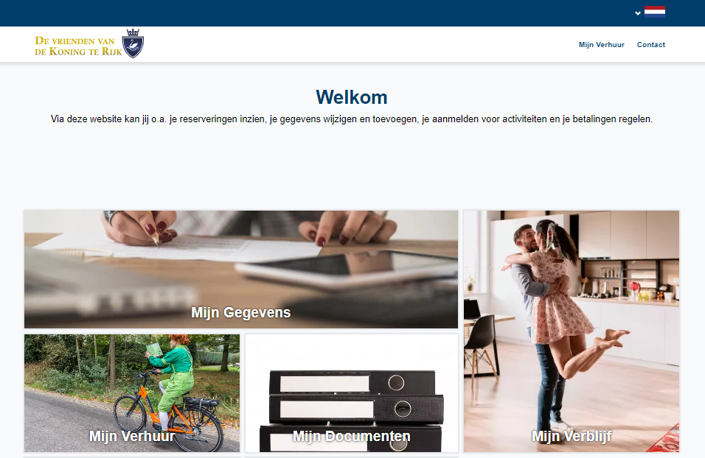Click the 'Mijn Verblijf' tile caption
Image resolution: width=705 pixels, height=458 pixels.
point(572,436)
